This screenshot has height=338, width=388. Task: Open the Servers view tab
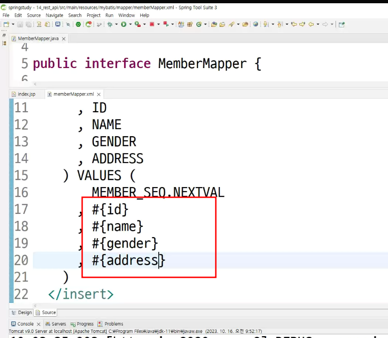(56, 324)
